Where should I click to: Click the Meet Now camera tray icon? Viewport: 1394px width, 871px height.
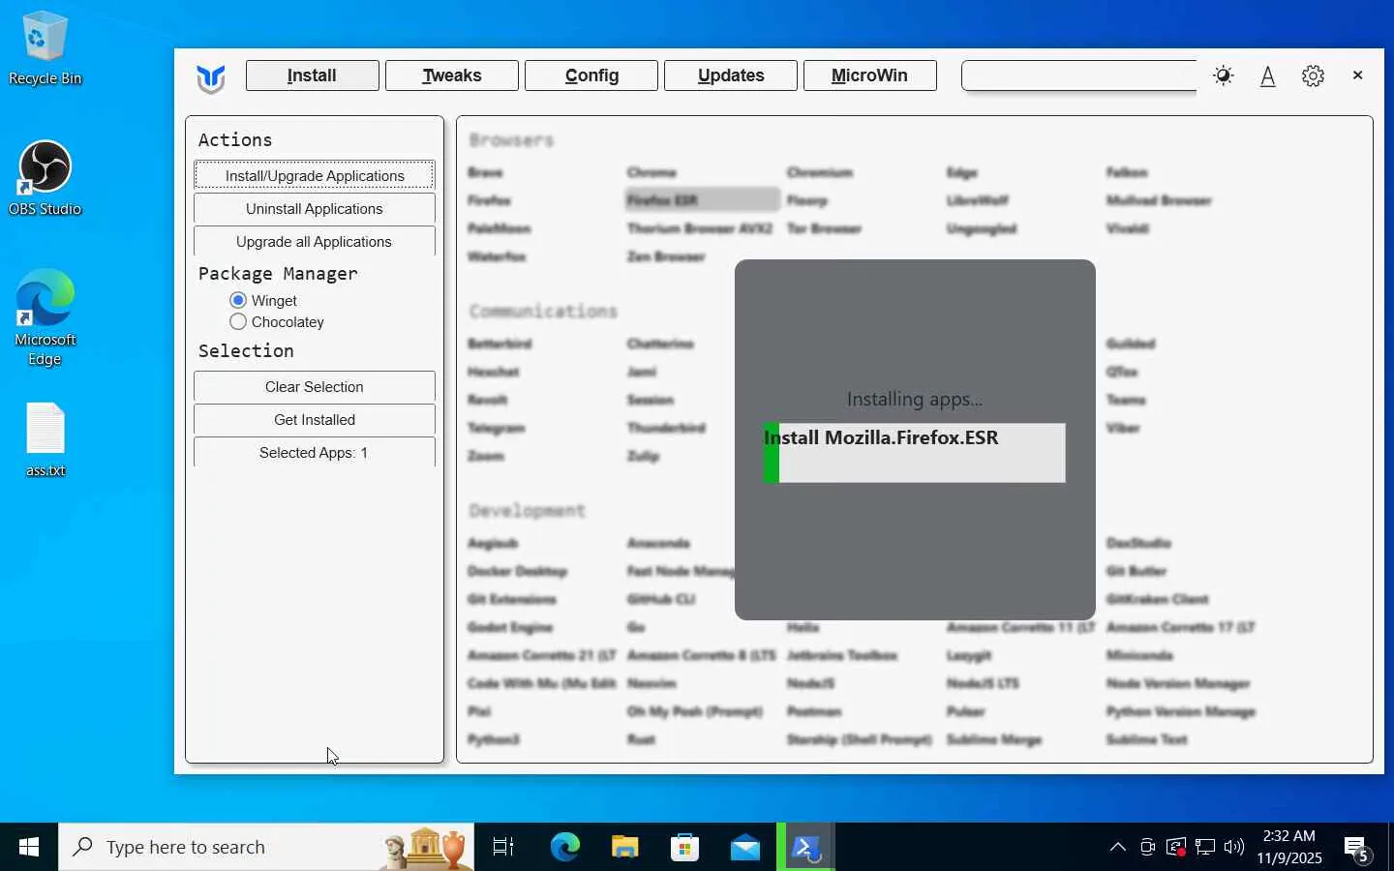[x=1147, y=848]
